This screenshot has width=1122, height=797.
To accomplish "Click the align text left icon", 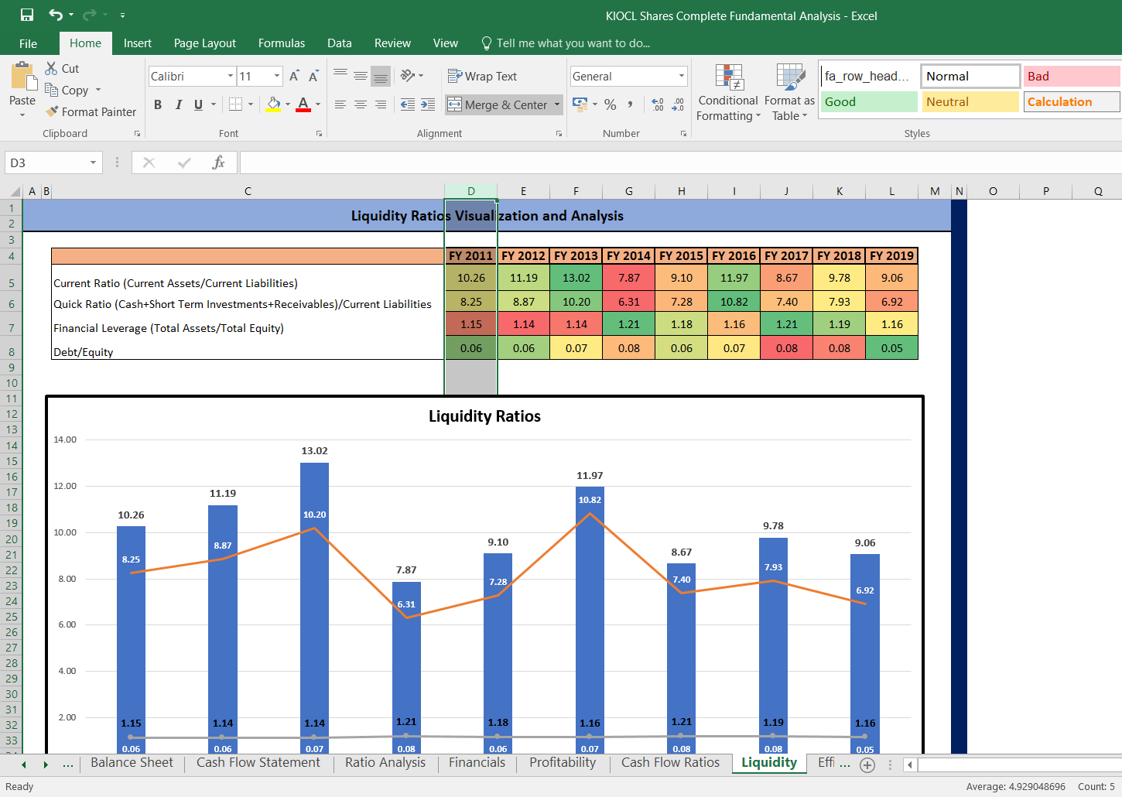I will [340, 104].
